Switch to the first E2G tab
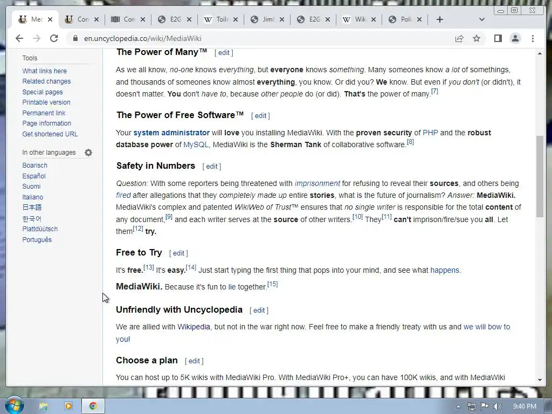Viewport: 552px width, 414px height. coord(170,19)
